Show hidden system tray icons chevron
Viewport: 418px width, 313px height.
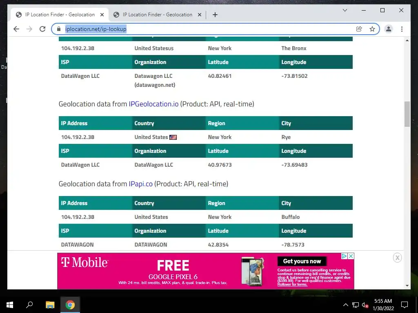pyautogui.click(x=345, y=305)
